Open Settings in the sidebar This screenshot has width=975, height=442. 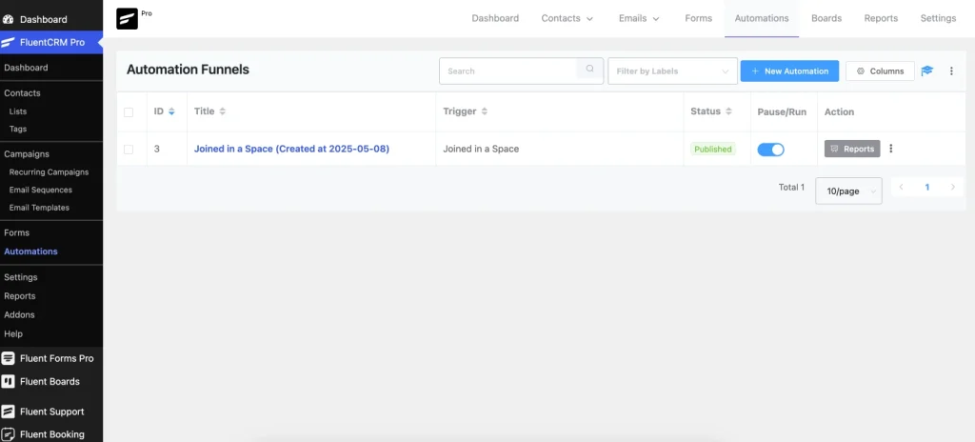pos(21,277)
